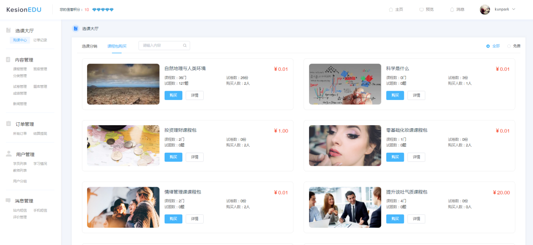
Task: Open the 消息 notification bell icon
Action: tap(451, 9)
